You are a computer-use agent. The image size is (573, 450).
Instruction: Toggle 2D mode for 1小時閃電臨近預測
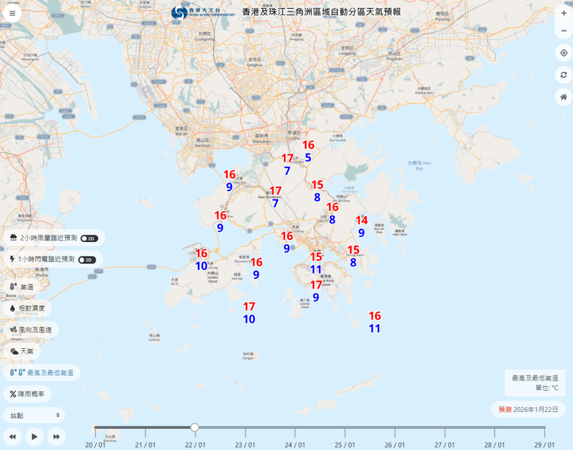pyautogui.click(x=87, y=259)
